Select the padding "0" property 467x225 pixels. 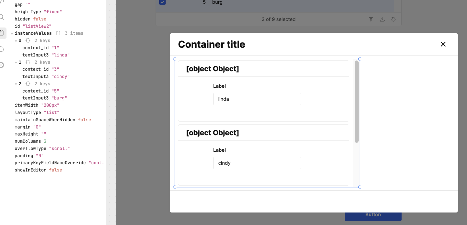point(29,156)
